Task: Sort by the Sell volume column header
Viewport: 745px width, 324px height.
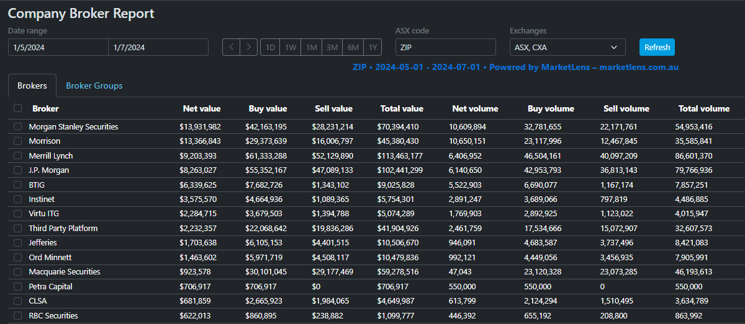Action: tap(626, 108)
